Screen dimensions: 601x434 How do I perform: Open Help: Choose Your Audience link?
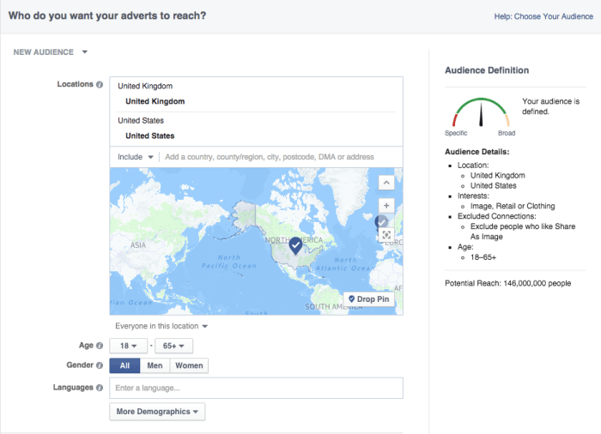(543, 16)
